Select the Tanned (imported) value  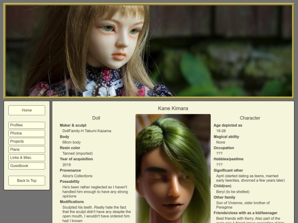pos(78,154)
